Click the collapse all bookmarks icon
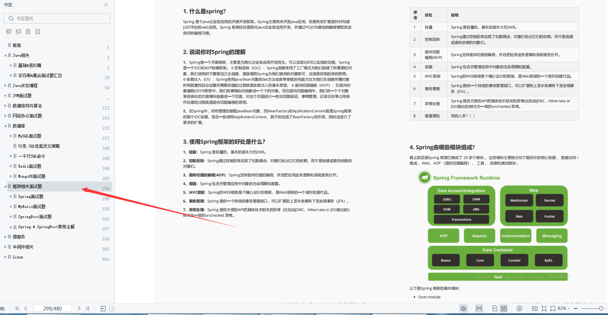The height and width of the screenshot is (315, 608). pyautogui.click(x=18, y=32)
